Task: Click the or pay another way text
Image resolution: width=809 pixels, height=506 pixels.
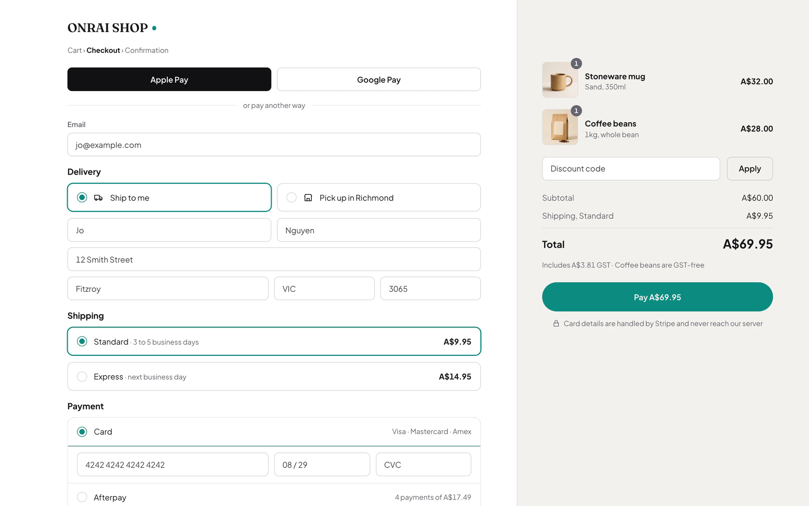Action: pos(274,105)
